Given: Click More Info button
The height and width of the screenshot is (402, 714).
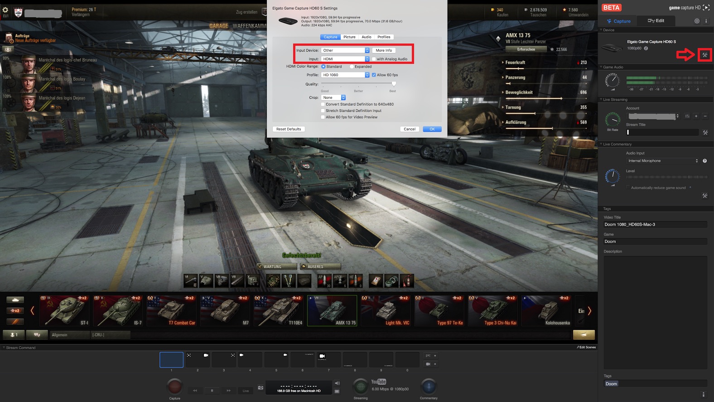Looking at the screenshot, I should pos(384,50).
